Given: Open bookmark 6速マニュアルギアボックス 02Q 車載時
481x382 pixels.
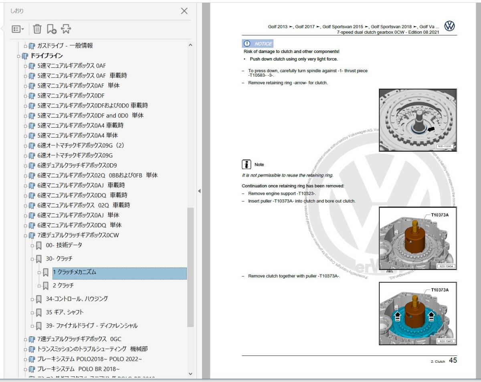Looking at the screenshot, I should point(84,205).
